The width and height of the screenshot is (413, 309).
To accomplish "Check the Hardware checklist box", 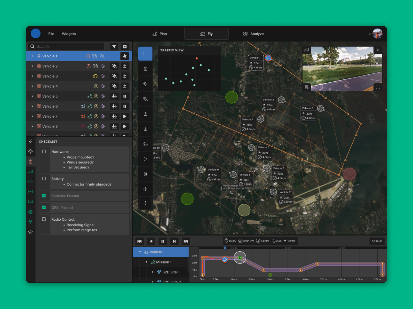I will click(x=44, y=152).
